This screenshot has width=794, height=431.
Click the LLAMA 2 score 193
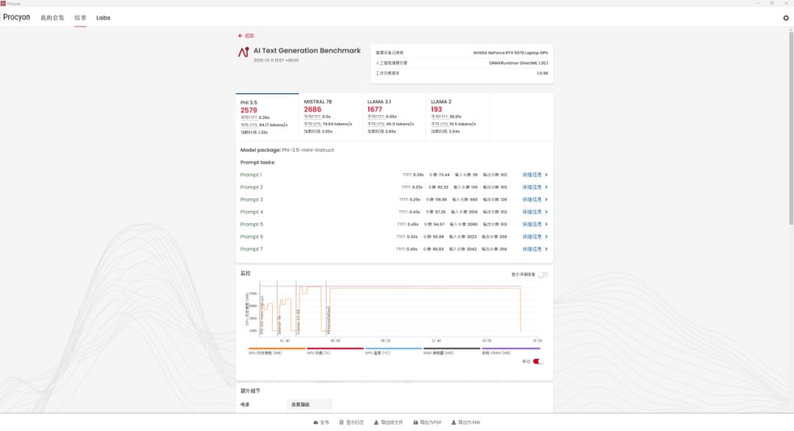pos(437,109)
